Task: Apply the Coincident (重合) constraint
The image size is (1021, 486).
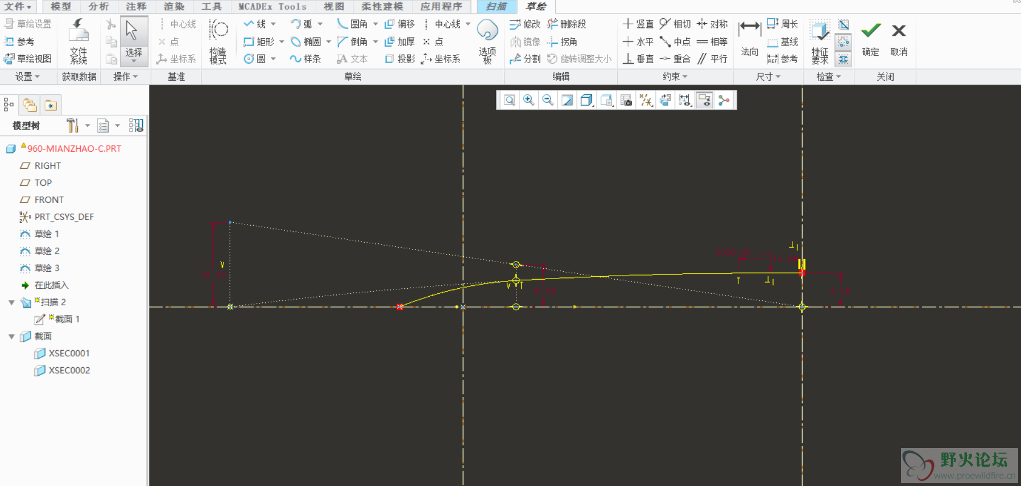Action: point(675,59)
